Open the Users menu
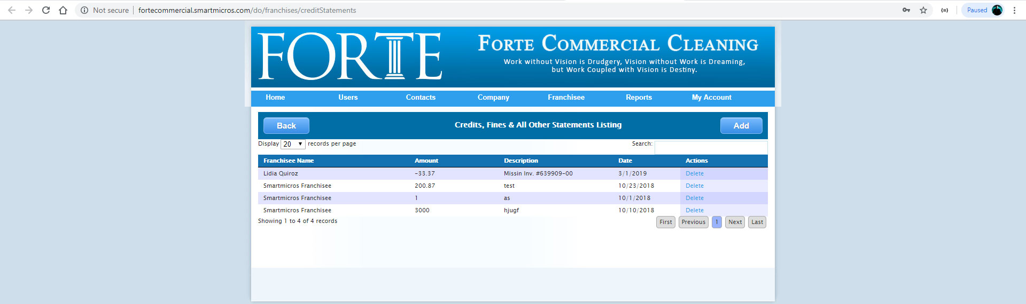The image size is (1026, 304). (x=348, y=98)
